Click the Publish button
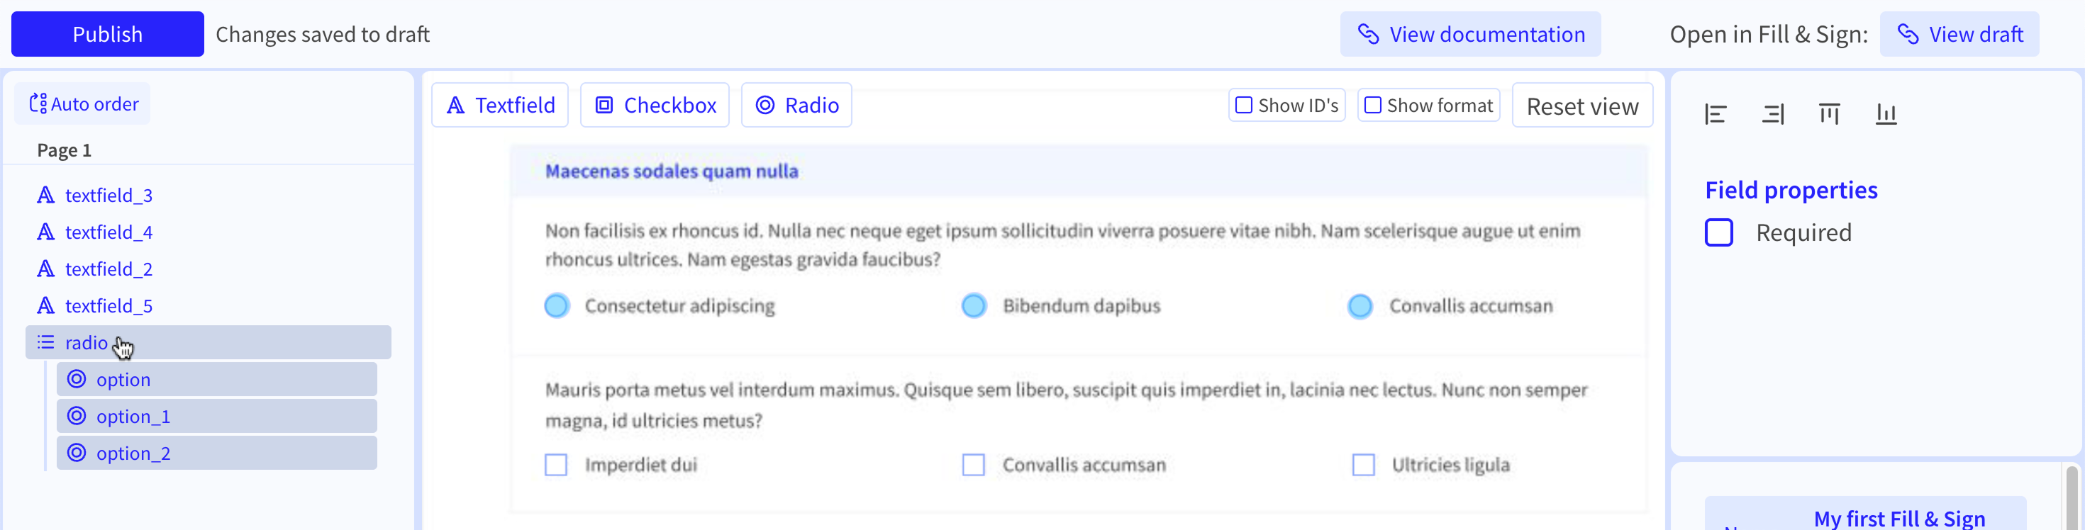This screenshot has width=2085, height=530. point(108,34)
